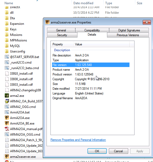Select the MPMissions folder icon
The width and height of the screenshot is (153, 162).
point(7,40)
